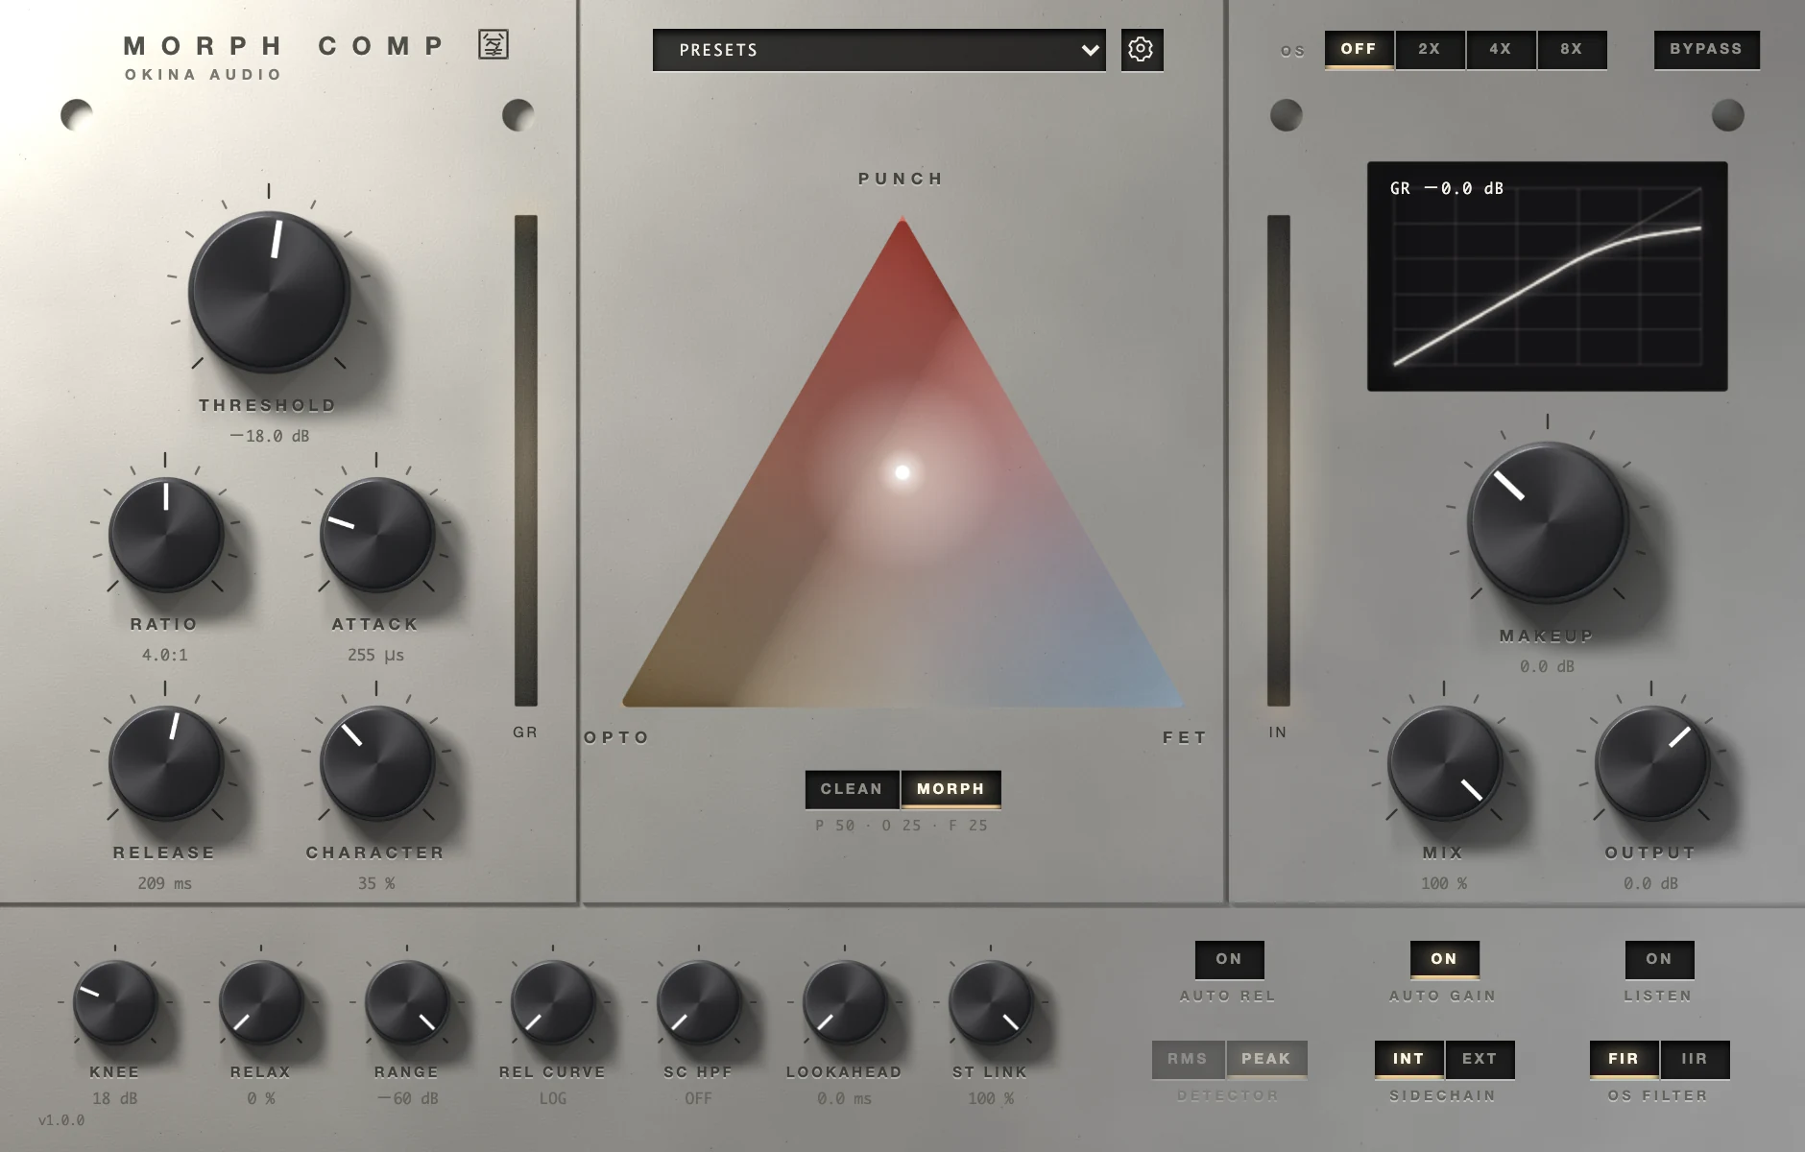Turn oversampling OFF
The image size is (1805, 1152).
point(1359,49)
